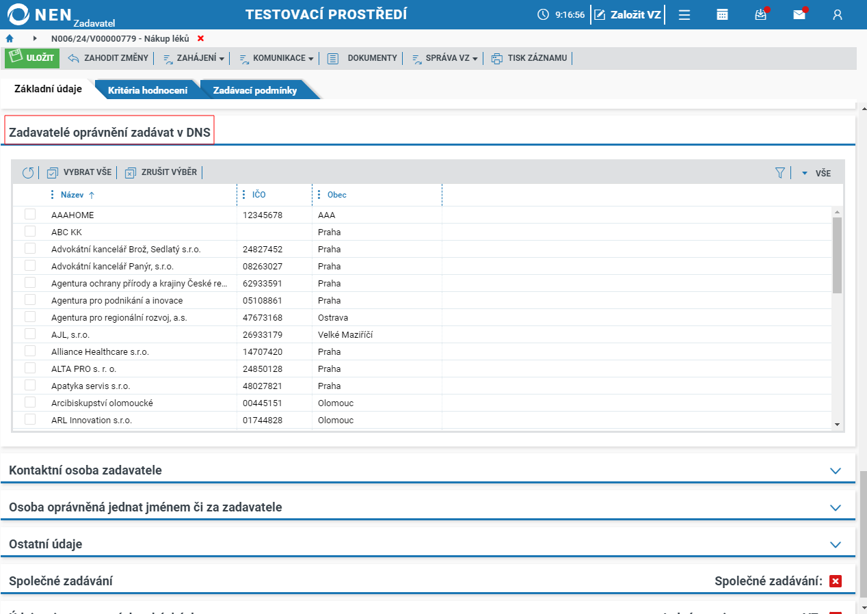Select ARL Innovation s.r.o. name
Image resolution: width=867 pixels, height=614 pixels.
click(92, 421)
